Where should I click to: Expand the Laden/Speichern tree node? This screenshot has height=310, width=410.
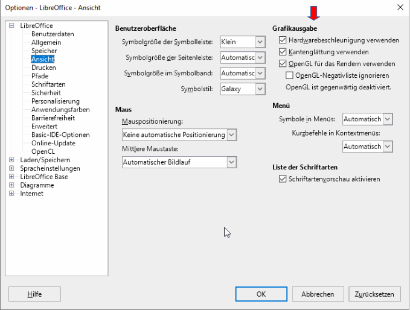click(11, 160)
